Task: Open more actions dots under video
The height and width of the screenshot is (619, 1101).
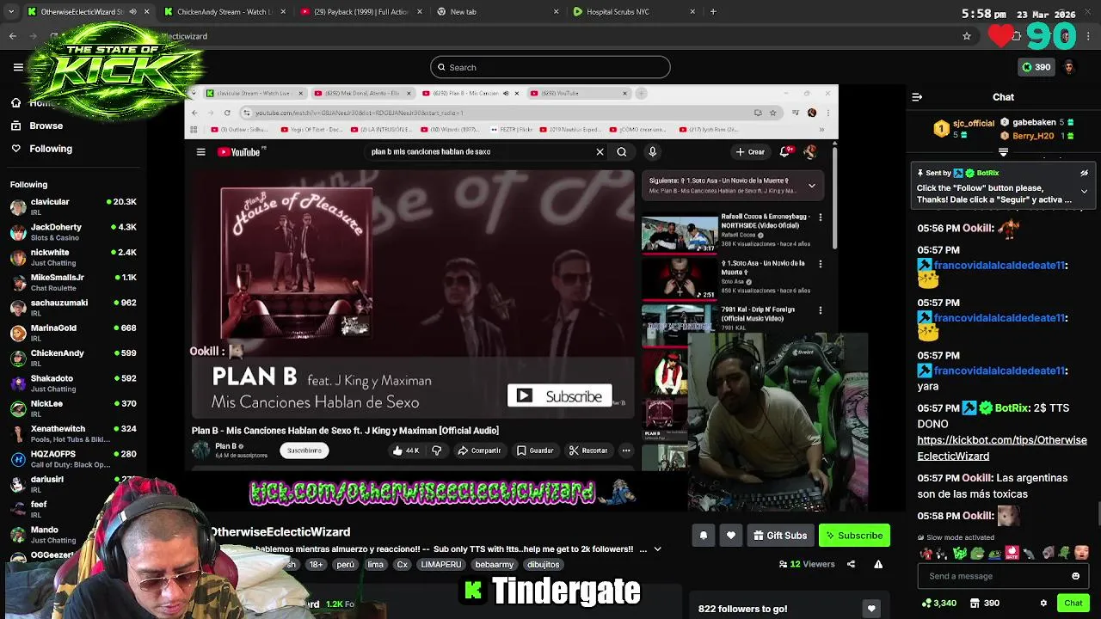Action: [626, 450]
